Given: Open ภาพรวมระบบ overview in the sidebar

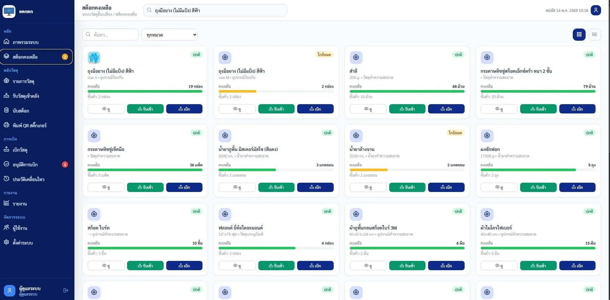Looking at the screenshot, I should tap(36, 42).
